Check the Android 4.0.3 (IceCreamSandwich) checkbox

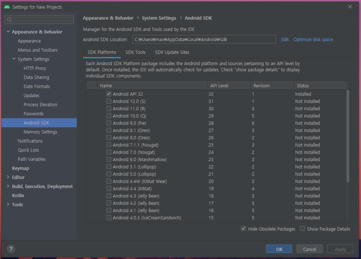(109, 218)
